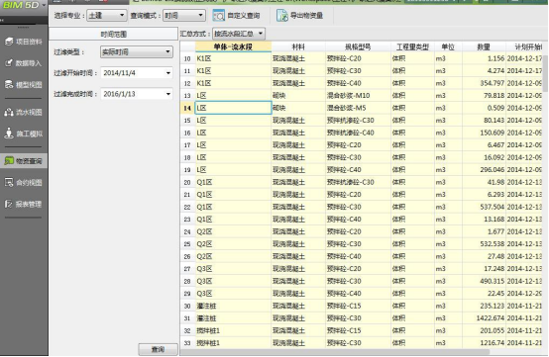Viewport: 549px width, 357px height.
Task: Click the selected L区 cell in row 14
Action: [x=233, y=108]
